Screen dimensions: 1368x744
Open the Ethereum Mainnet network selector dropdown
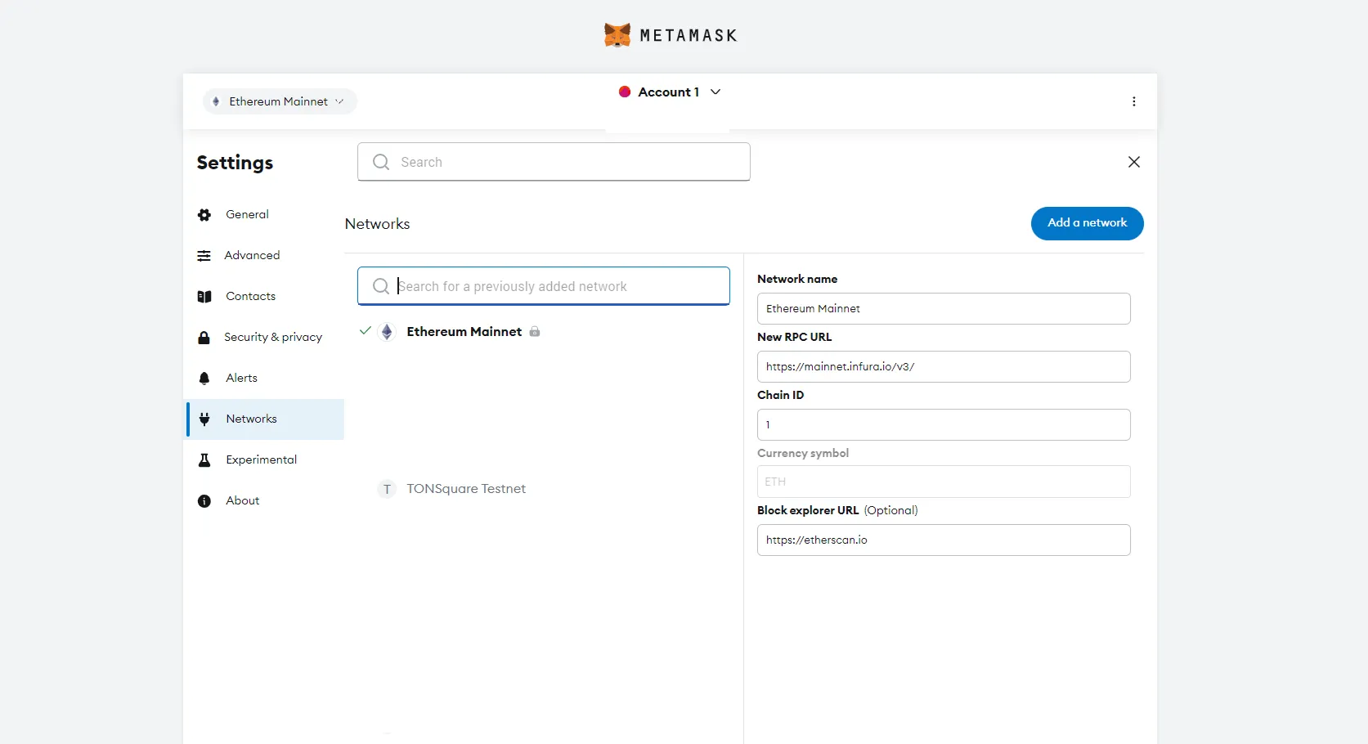coord(280,101)
